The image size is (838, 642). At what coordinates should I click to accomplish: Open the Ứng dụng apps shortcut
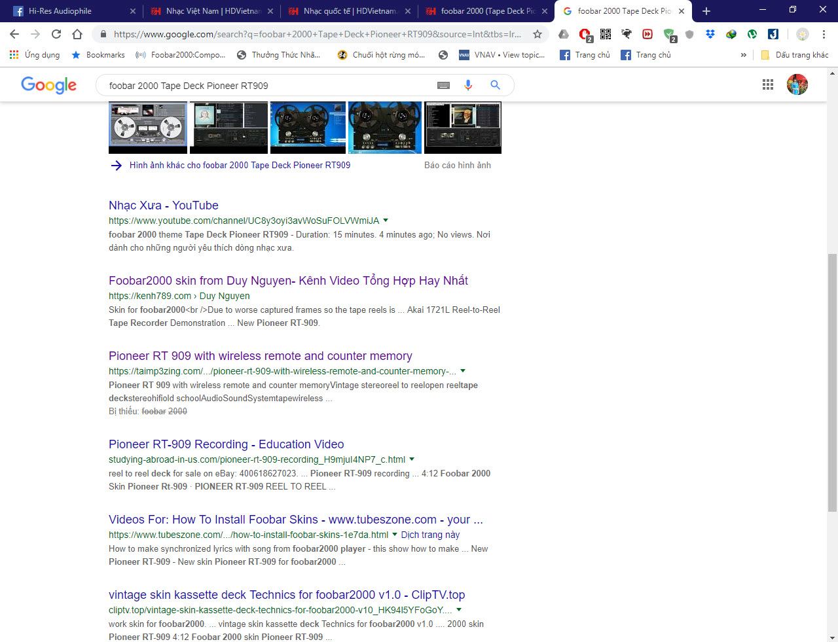point(35,55)
